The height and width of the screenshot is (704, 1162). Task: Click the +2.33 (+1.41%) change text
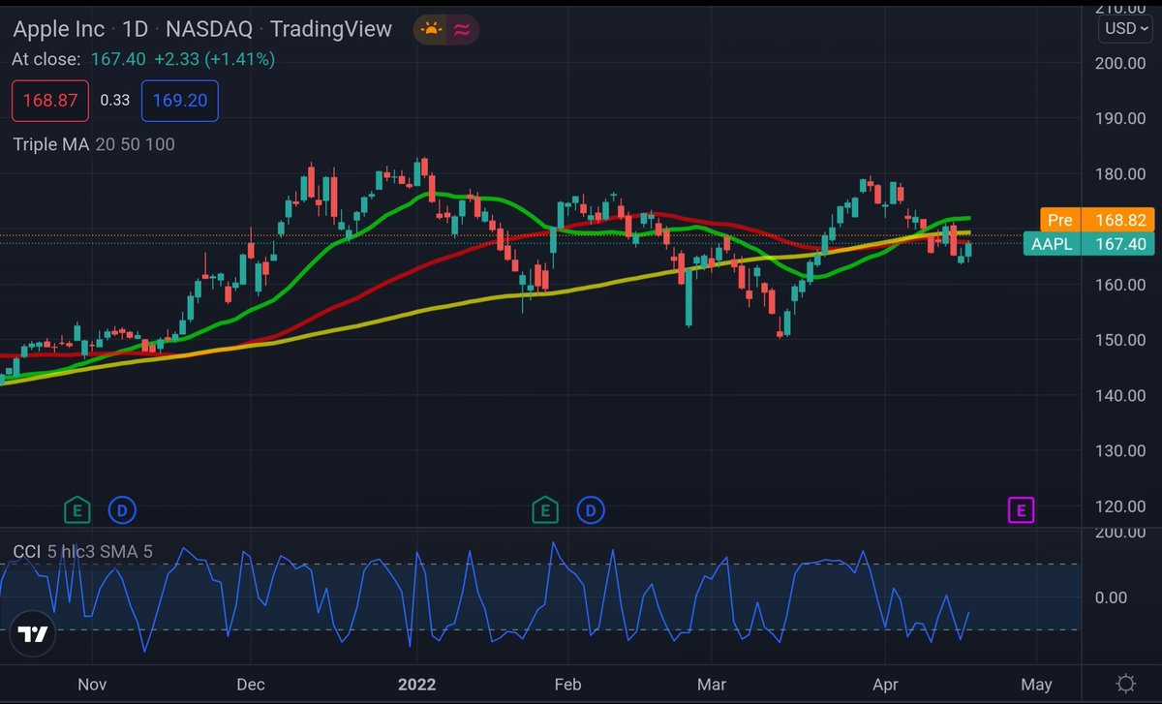point(214,59)
